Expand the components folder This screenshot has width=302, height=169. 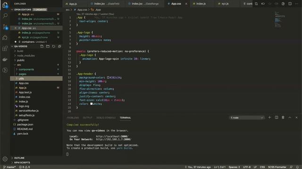click(26, 69)
